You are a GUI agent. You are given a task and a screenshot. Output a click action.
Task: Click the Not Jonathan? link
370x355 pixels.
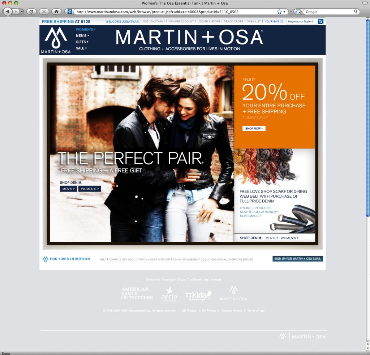pyautogui.click(x=154, y=21)
